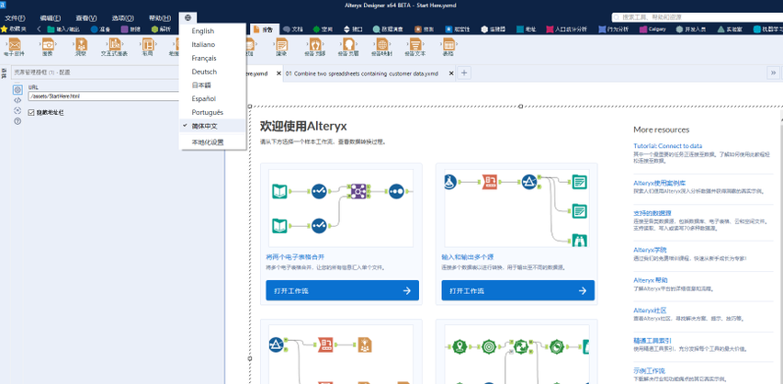The height and width of the screenshot is (384, 783).
Task: Open the 选项(O) menu
Action: click(x=123, y=17)
